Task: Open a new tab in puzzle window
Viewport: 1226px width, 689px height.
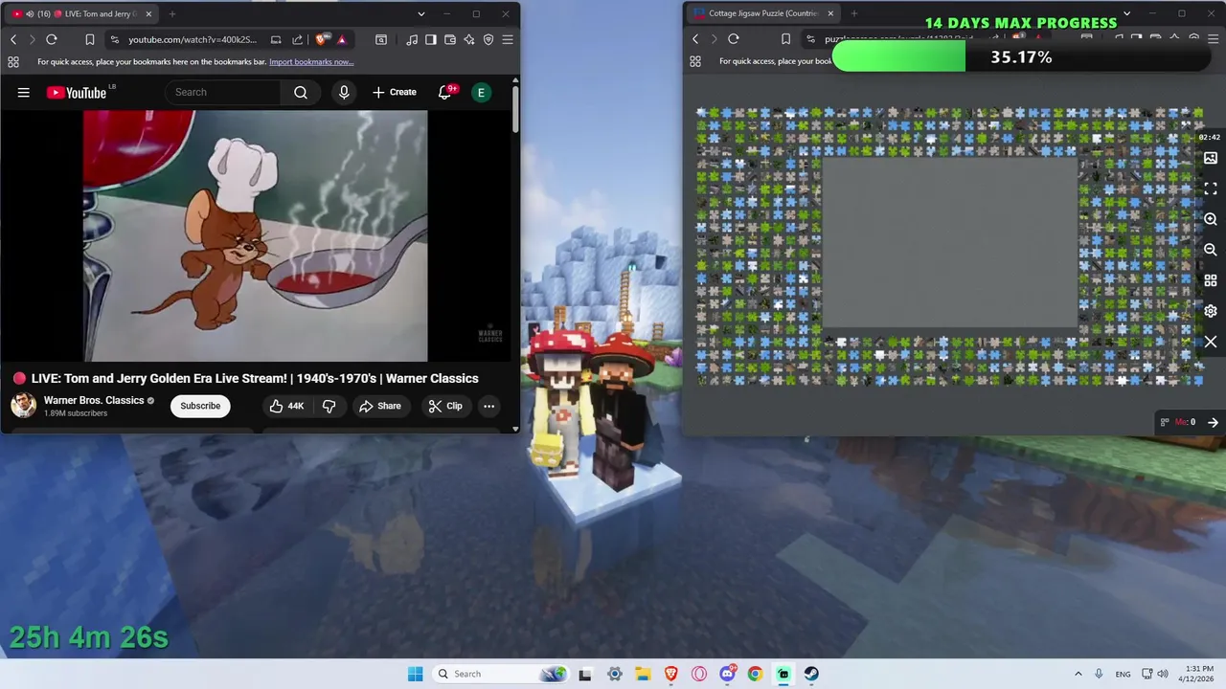Action: (x=854, y=13)
